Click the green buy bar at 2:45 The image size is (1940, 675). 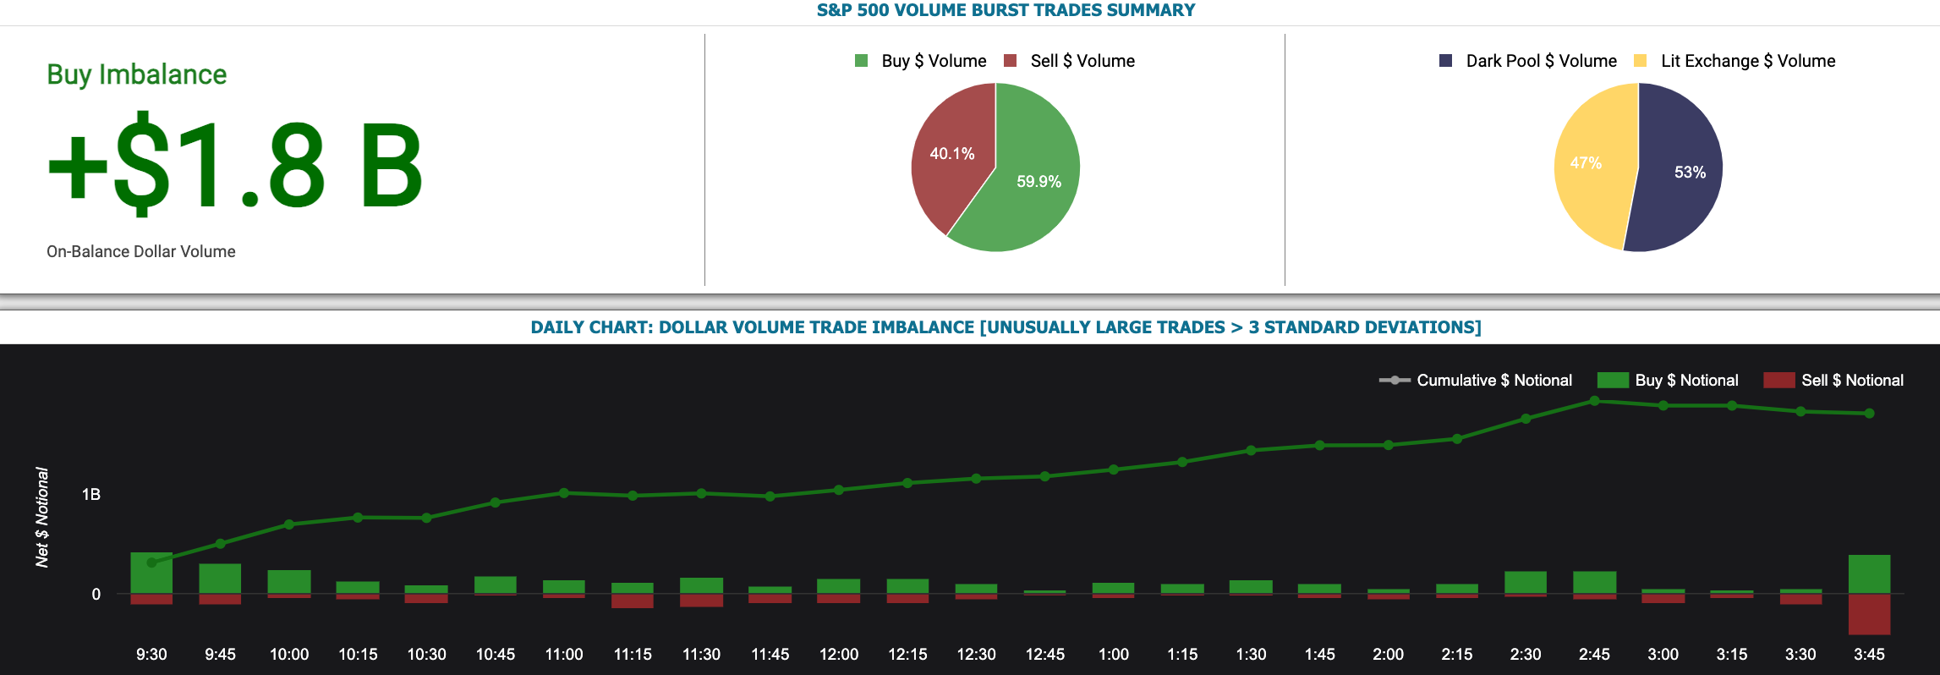click(x=1594, y=583)
